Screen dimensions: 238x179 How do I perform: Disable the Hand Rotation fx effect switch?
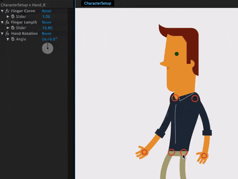7,34
